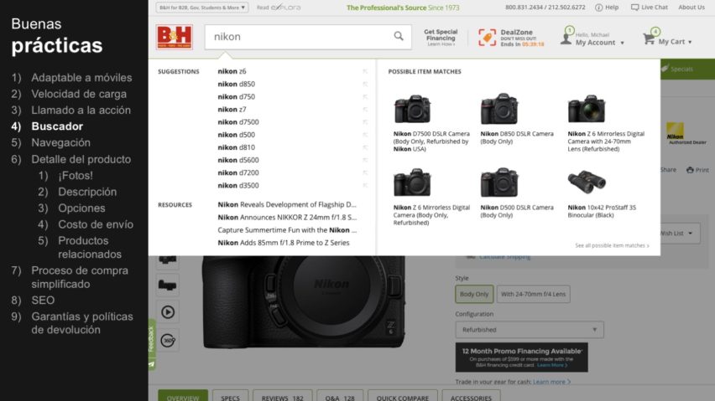715x401 pixels.
Task: Switch to the Specs tab
Action: point(229,397)
